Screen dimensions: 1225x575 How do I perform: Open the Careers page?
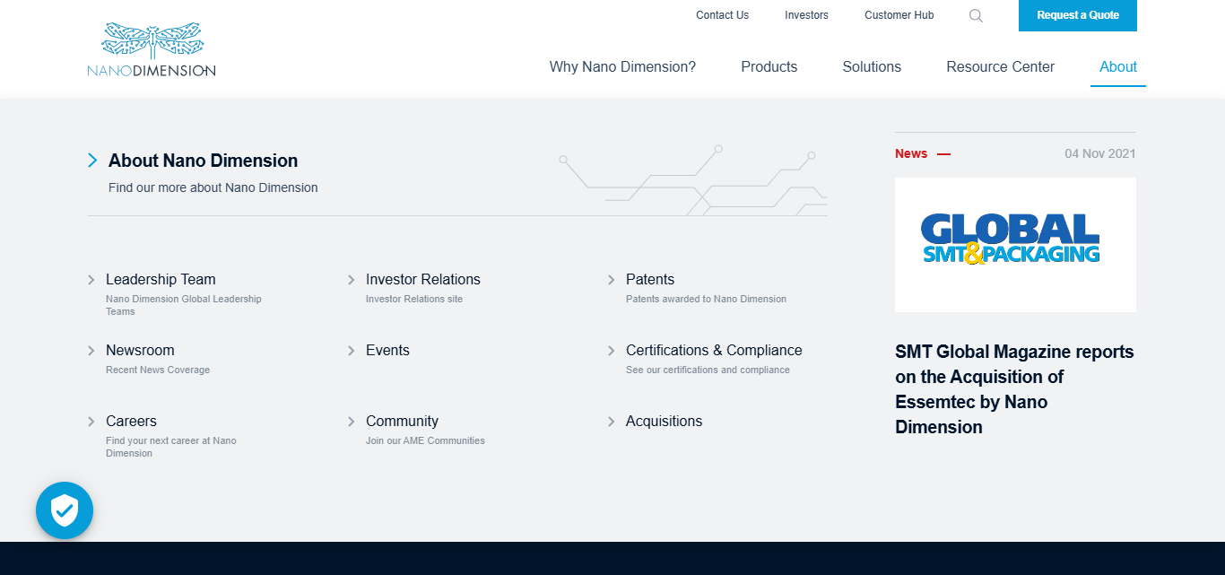(x=131, y=422)
